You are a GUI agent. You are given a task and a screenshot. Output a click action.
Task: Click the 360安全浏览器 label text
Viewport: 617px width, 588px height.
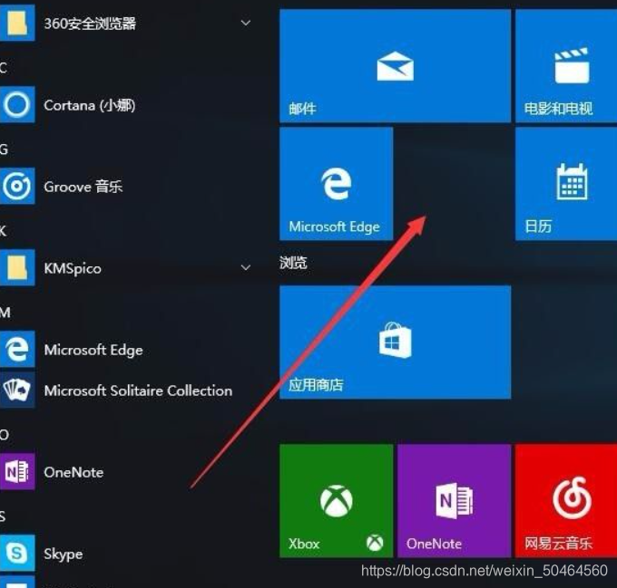click(x=90, y=24)
